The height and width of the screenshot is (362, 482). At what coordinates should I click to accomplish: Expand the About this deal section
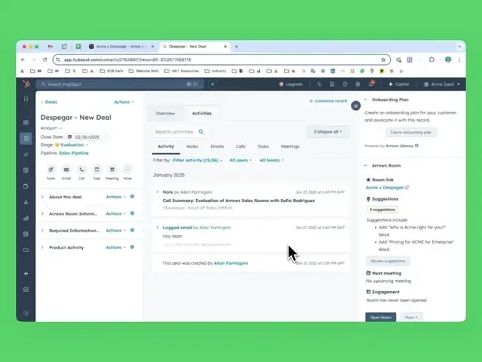coord(42,197)
